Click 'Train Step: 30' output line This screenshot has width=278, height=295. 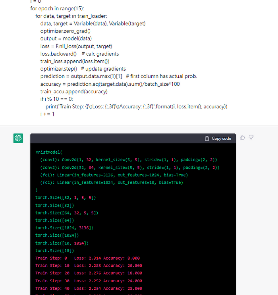89,281
